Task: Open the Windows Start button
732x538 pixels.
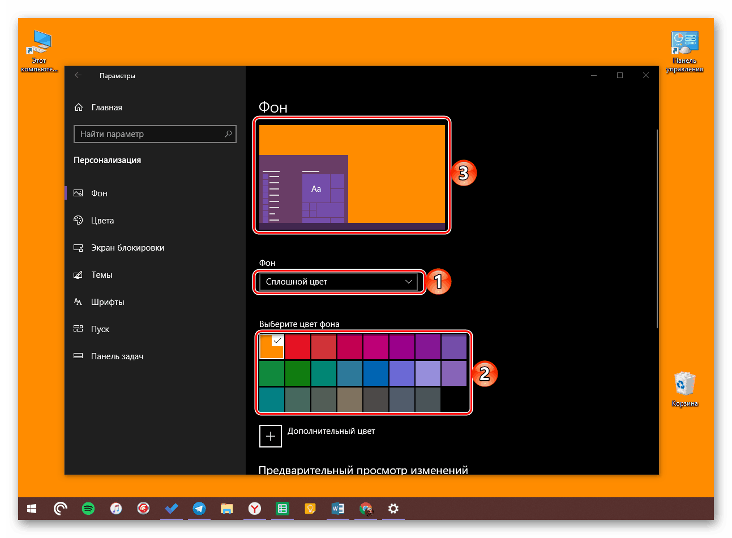Action: pyautogui.click(x=32, y=509)
